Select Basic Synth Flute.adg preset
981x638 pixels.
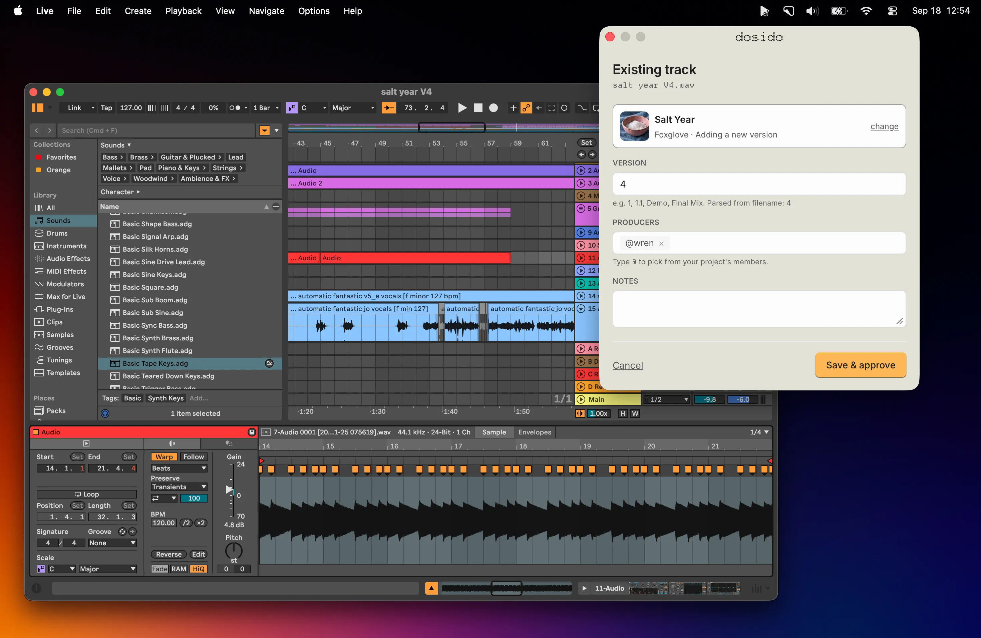click(157, 351)
